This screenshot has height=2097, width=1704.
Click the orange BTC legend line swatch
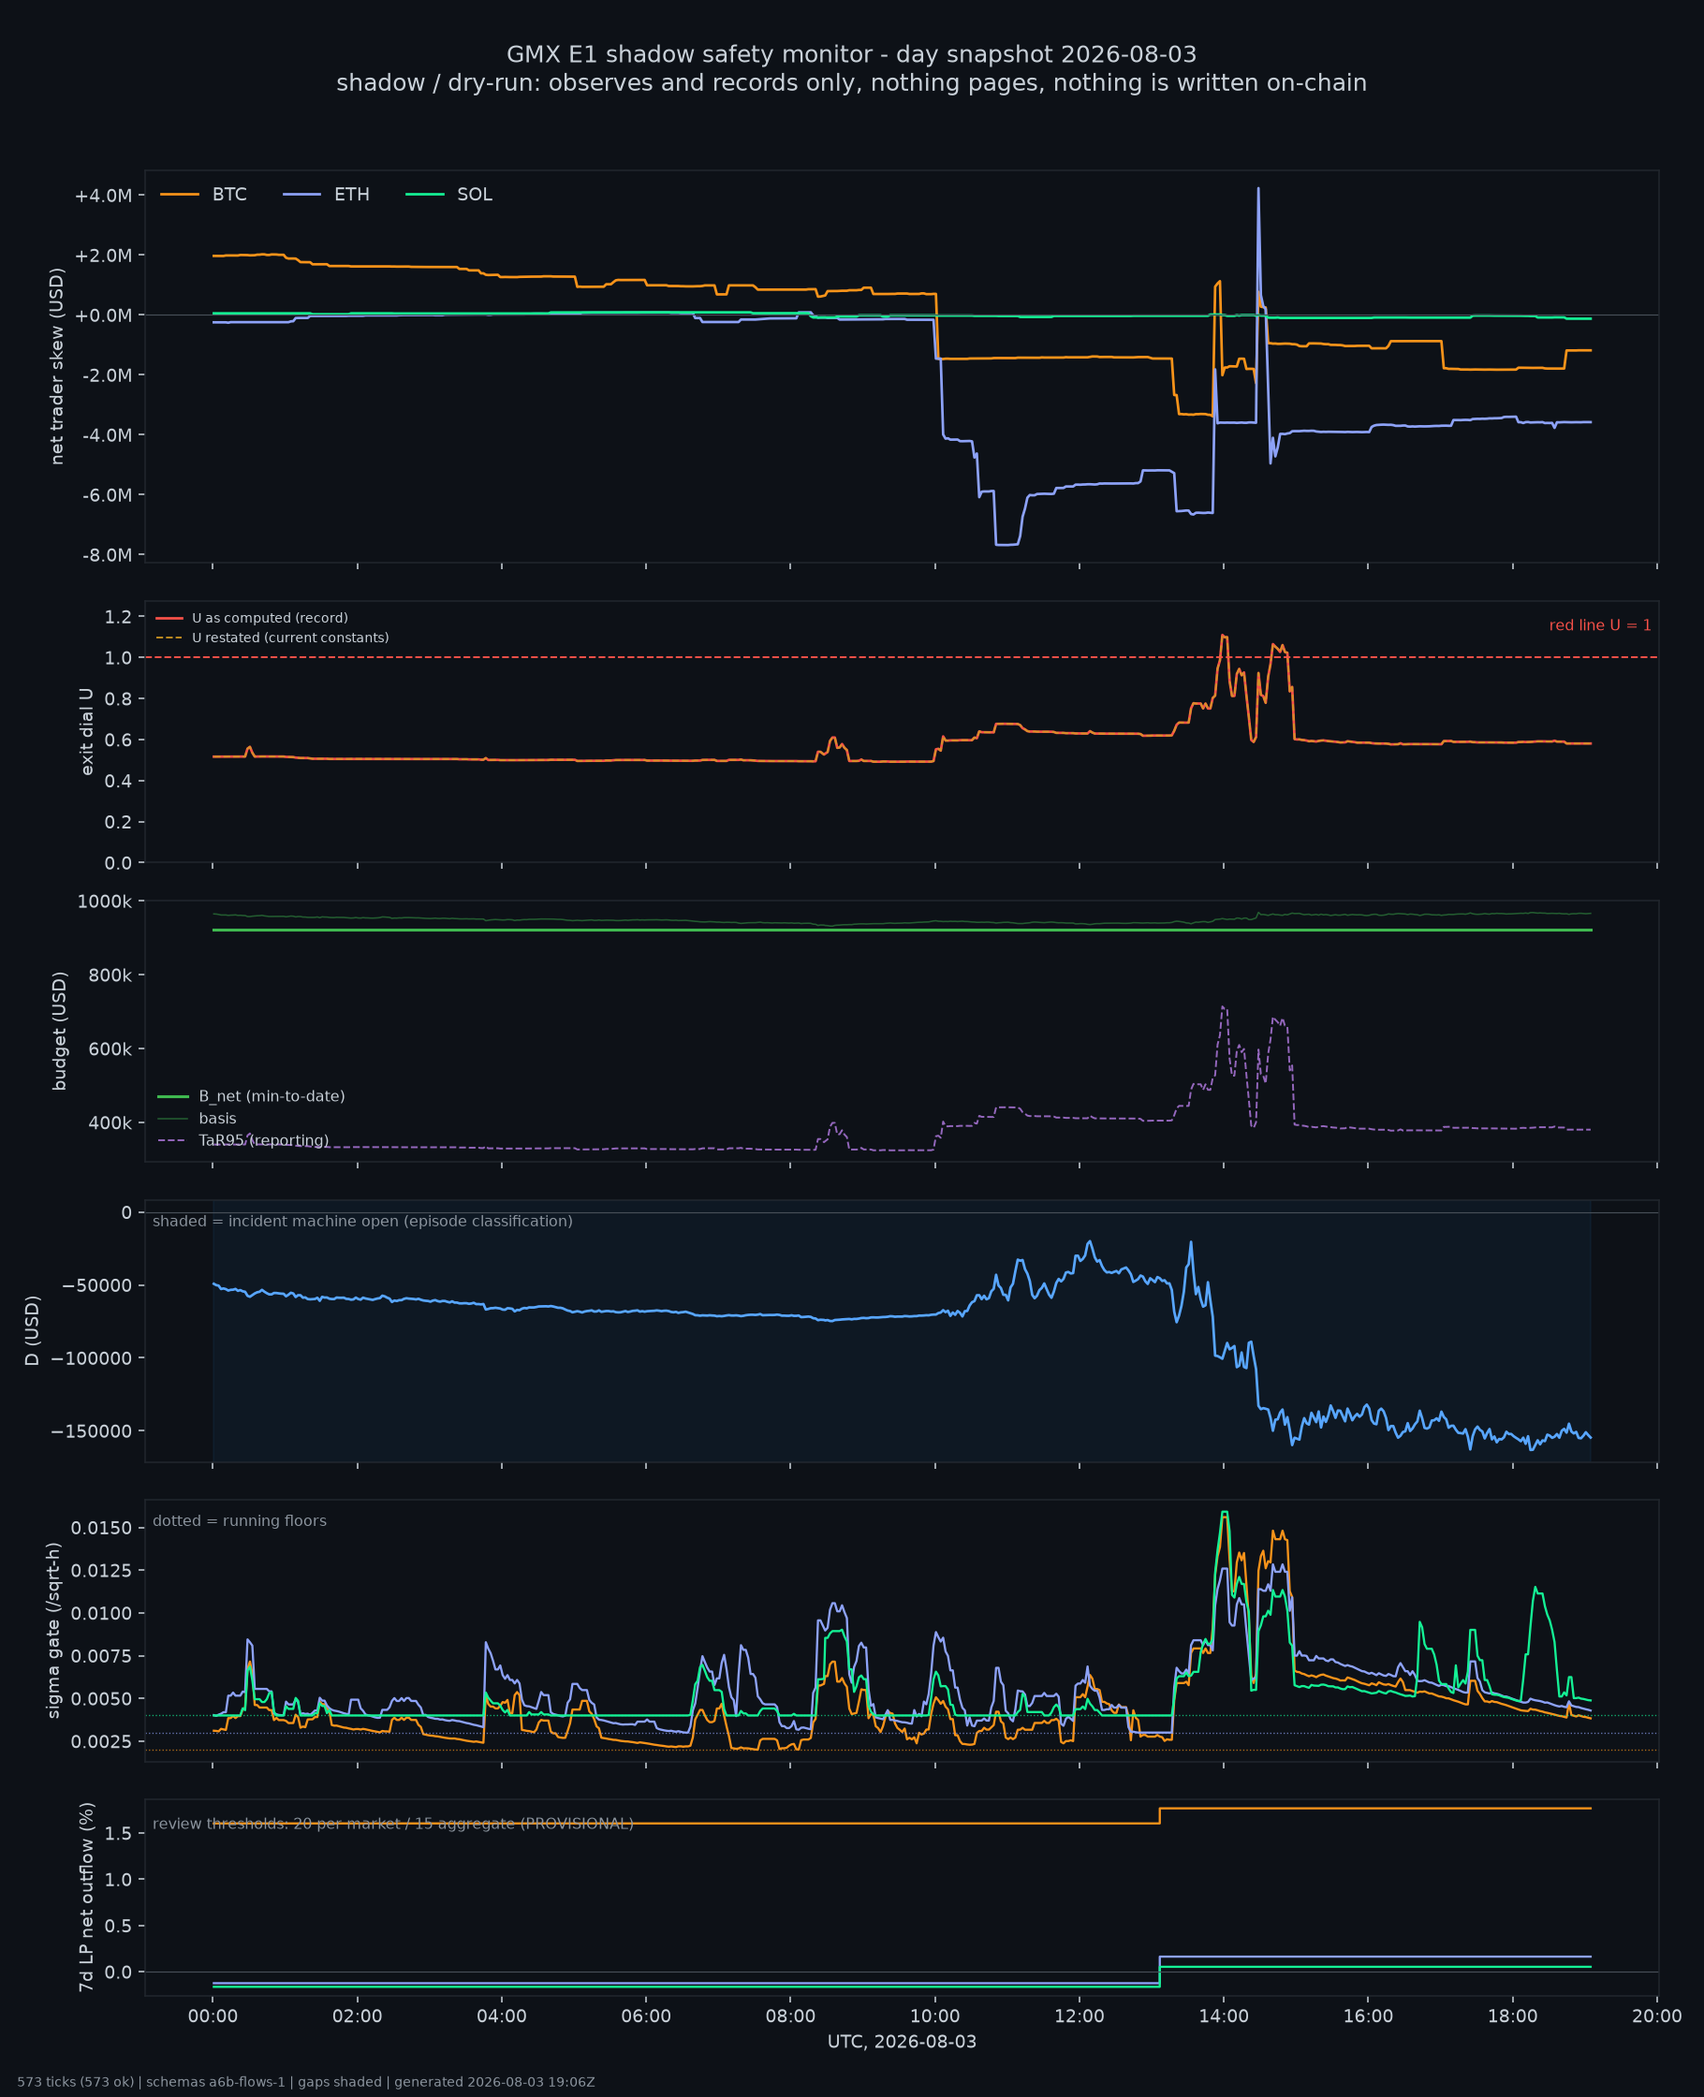[x=180, y=195]
